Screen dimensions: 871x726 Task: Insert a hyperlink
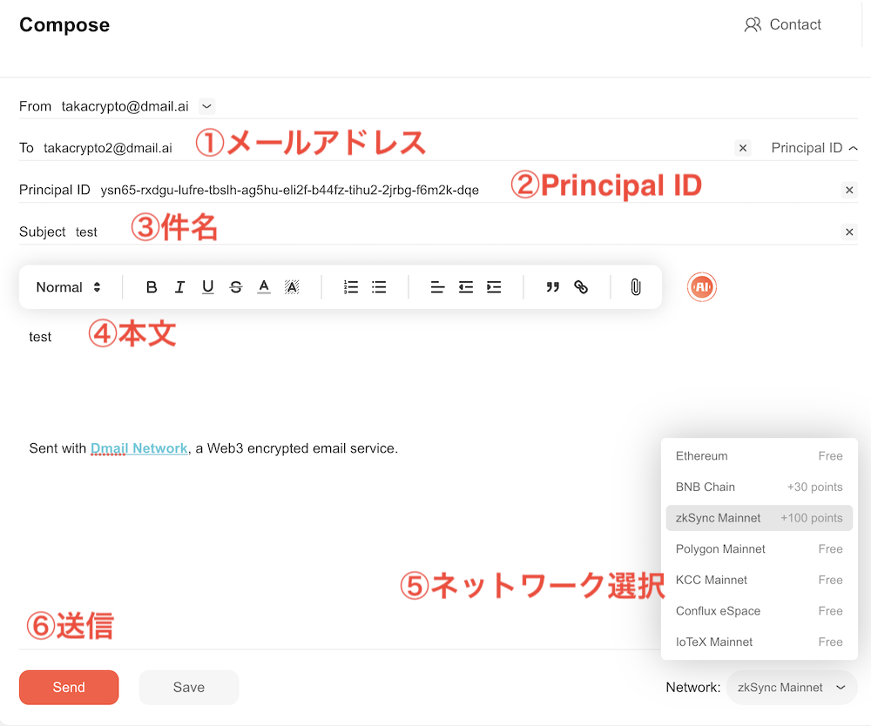(x=580, y=286)
